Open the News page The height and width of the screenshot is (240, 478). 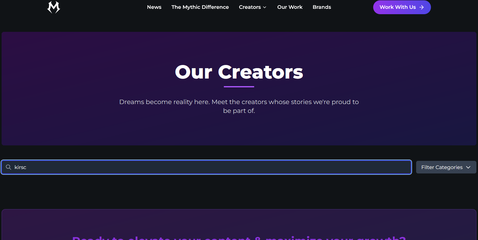[x=154, y=7]
